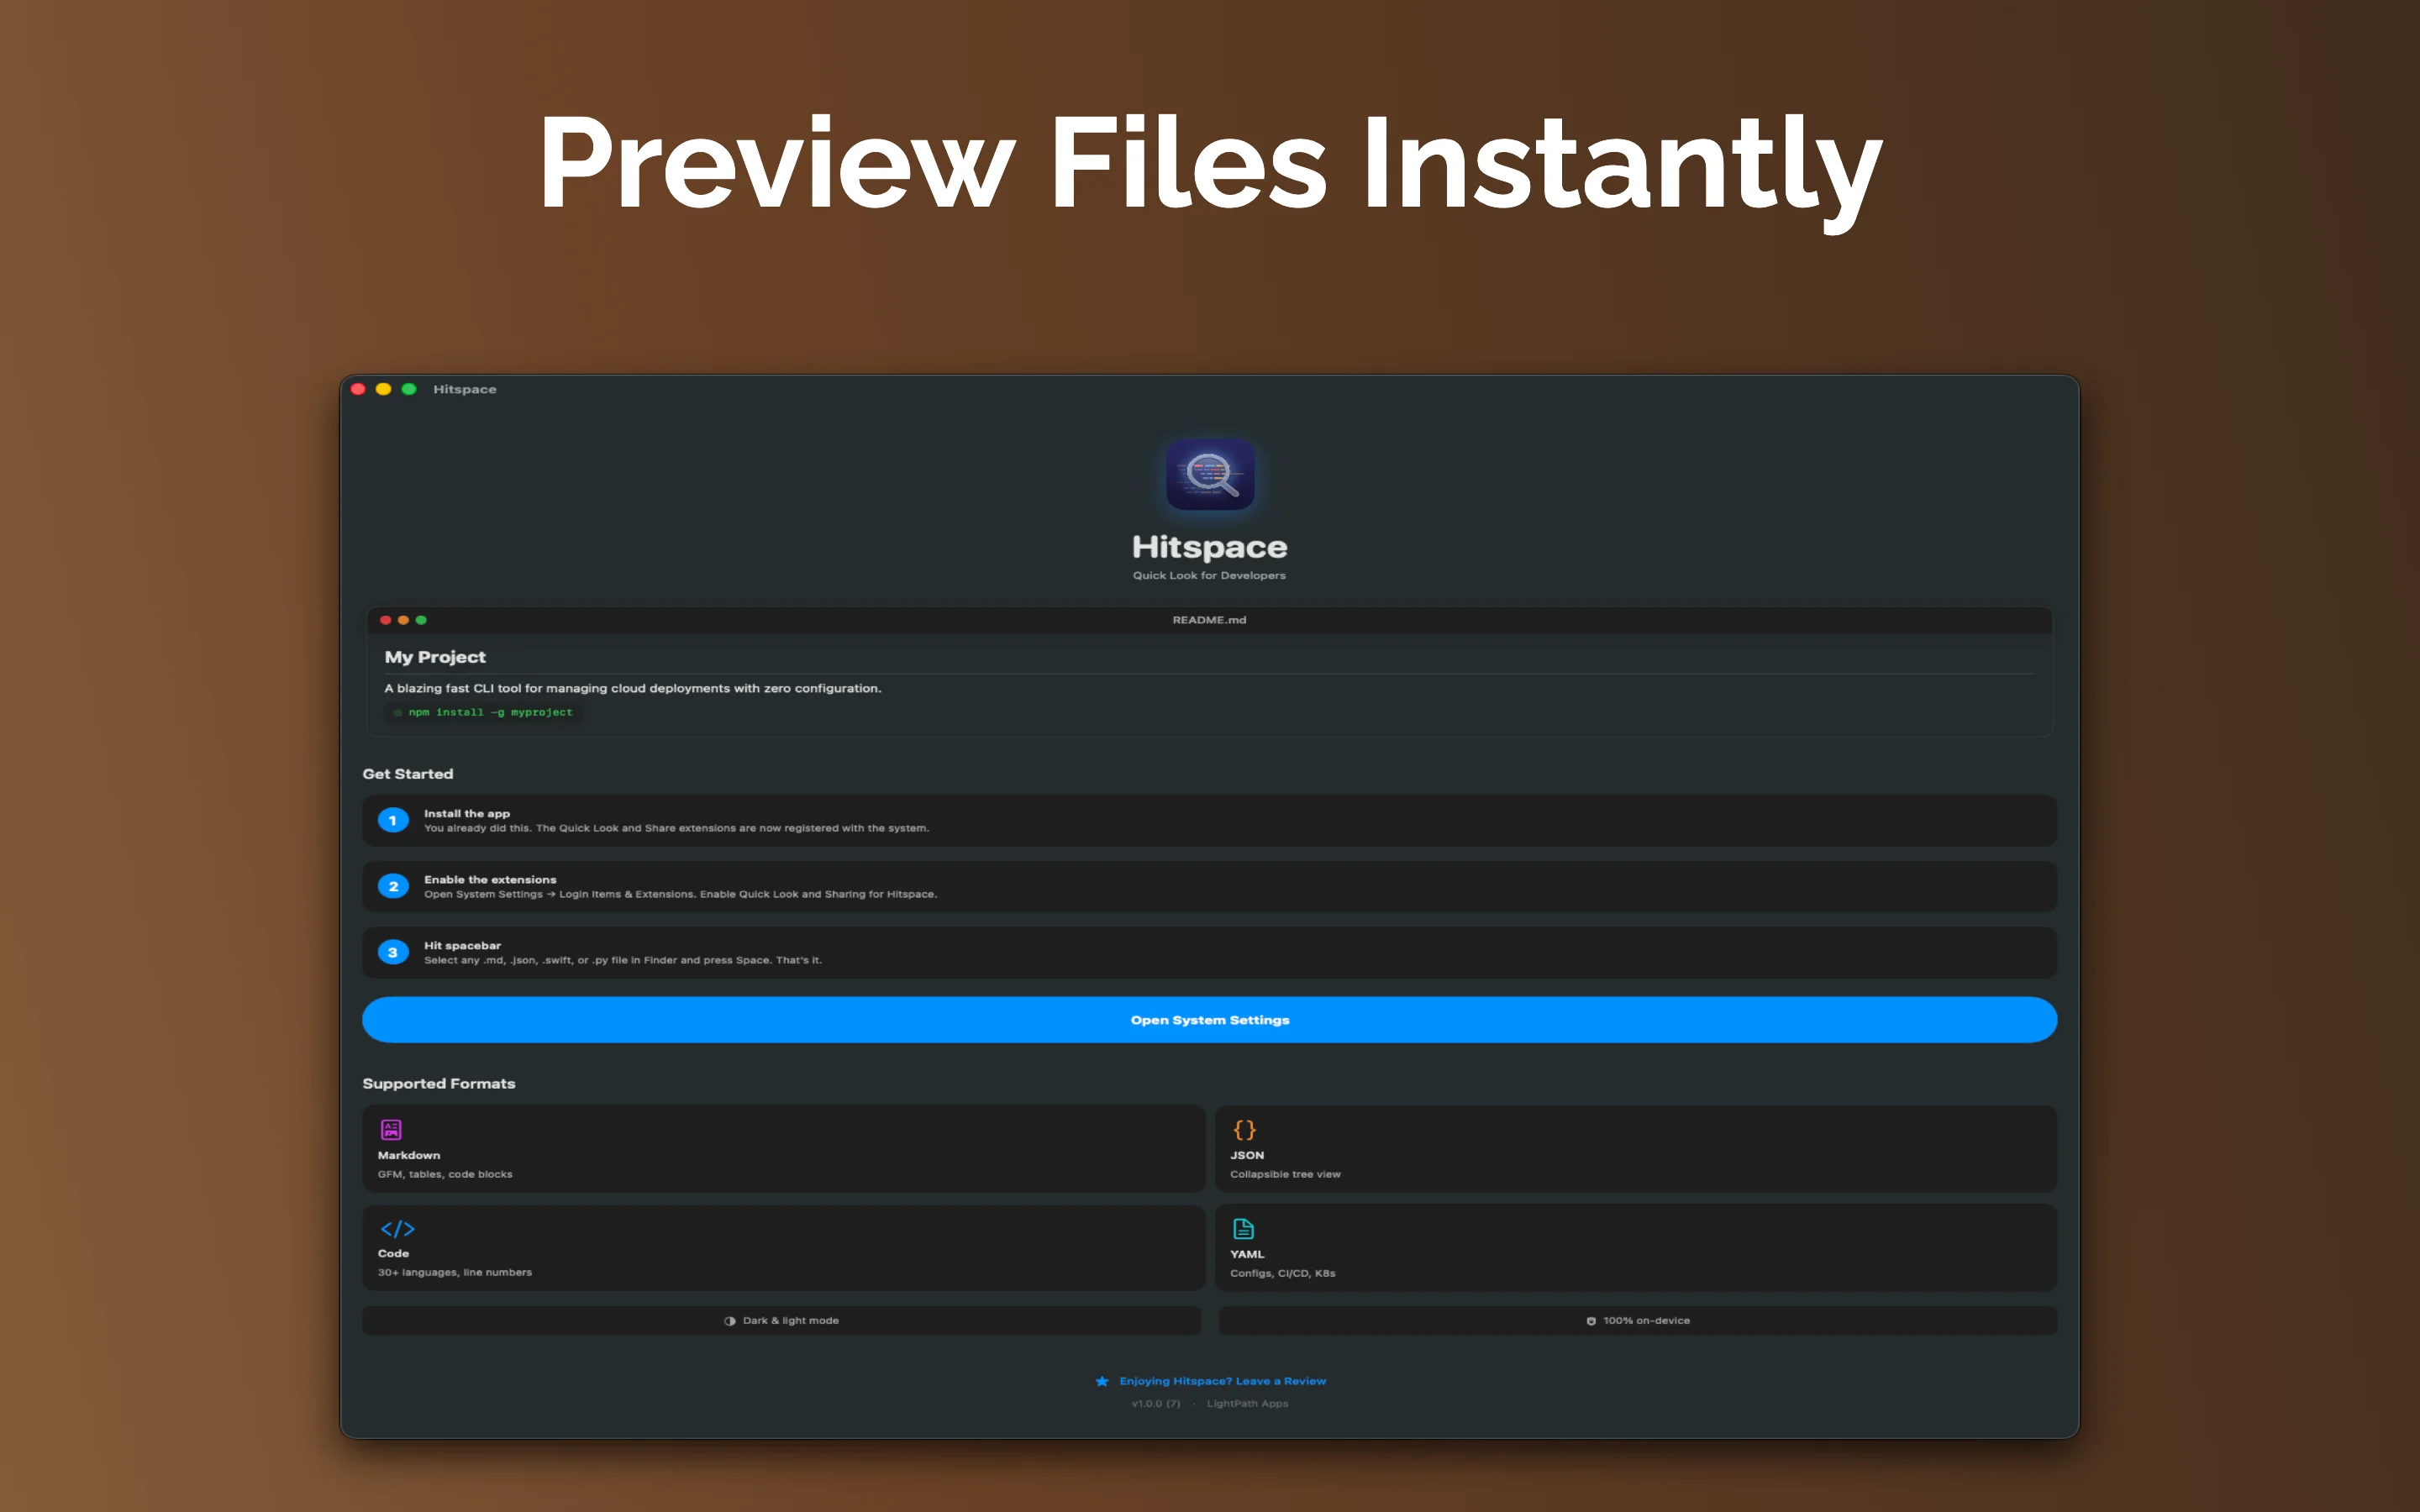Click the dark & light mode half-circle icon
The width and height of the screenshot is (2420, 1512).
730,1321
